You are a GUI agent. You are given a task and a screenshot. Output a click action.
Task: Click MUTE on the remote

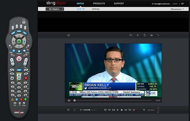click(x=13, y=55)
